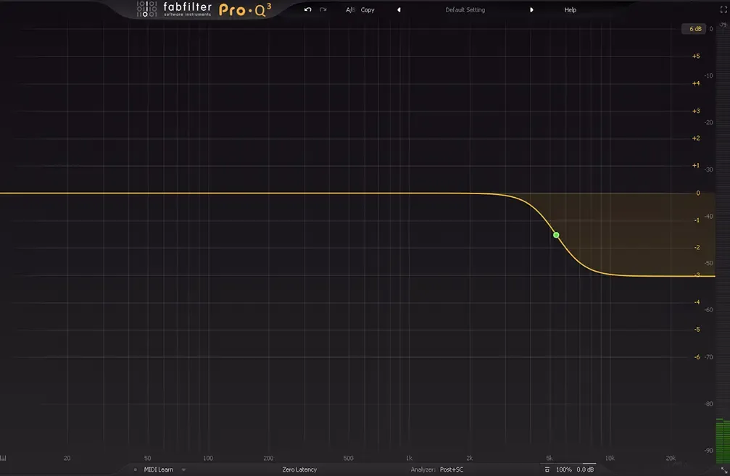This screenshot has width=730, height=476.
Task: Change the Zero Latency processing mode
Action: click(x=299, y=469)
